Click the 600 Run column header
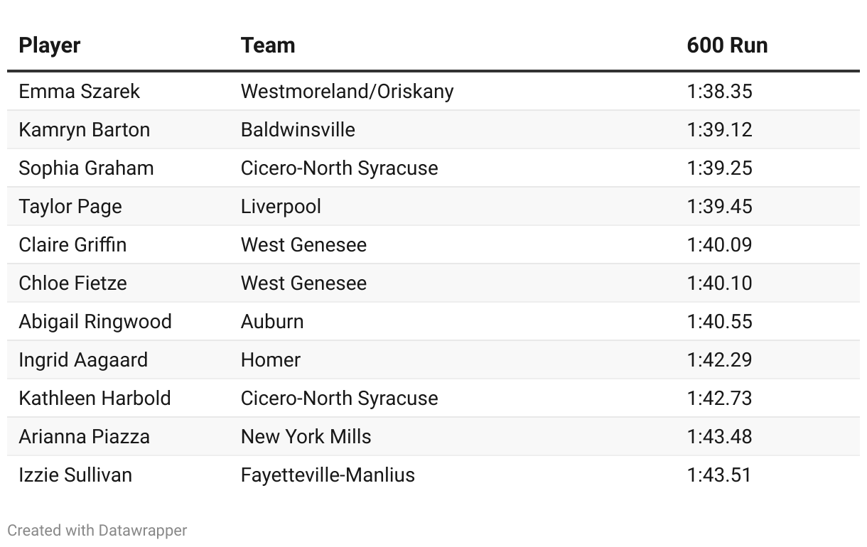 (727, 45)
